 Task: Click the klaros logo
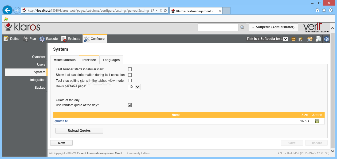(22, 27)
